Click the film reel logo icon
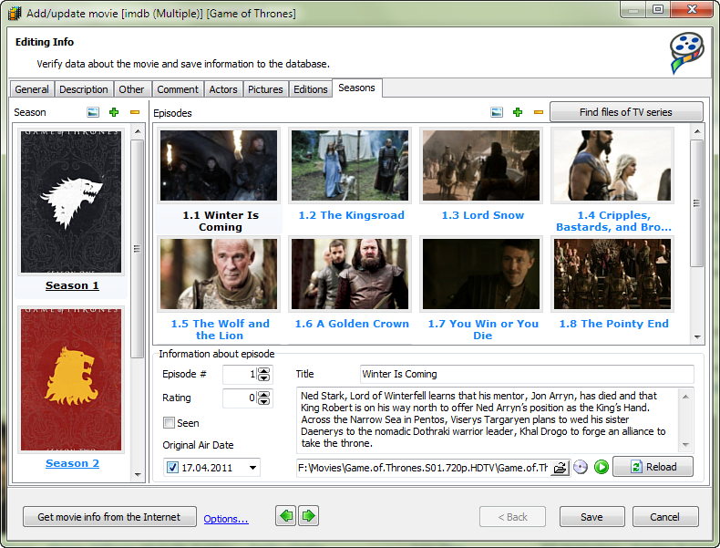This screenshot has height=548, width=720. click(x=686, y=52)
